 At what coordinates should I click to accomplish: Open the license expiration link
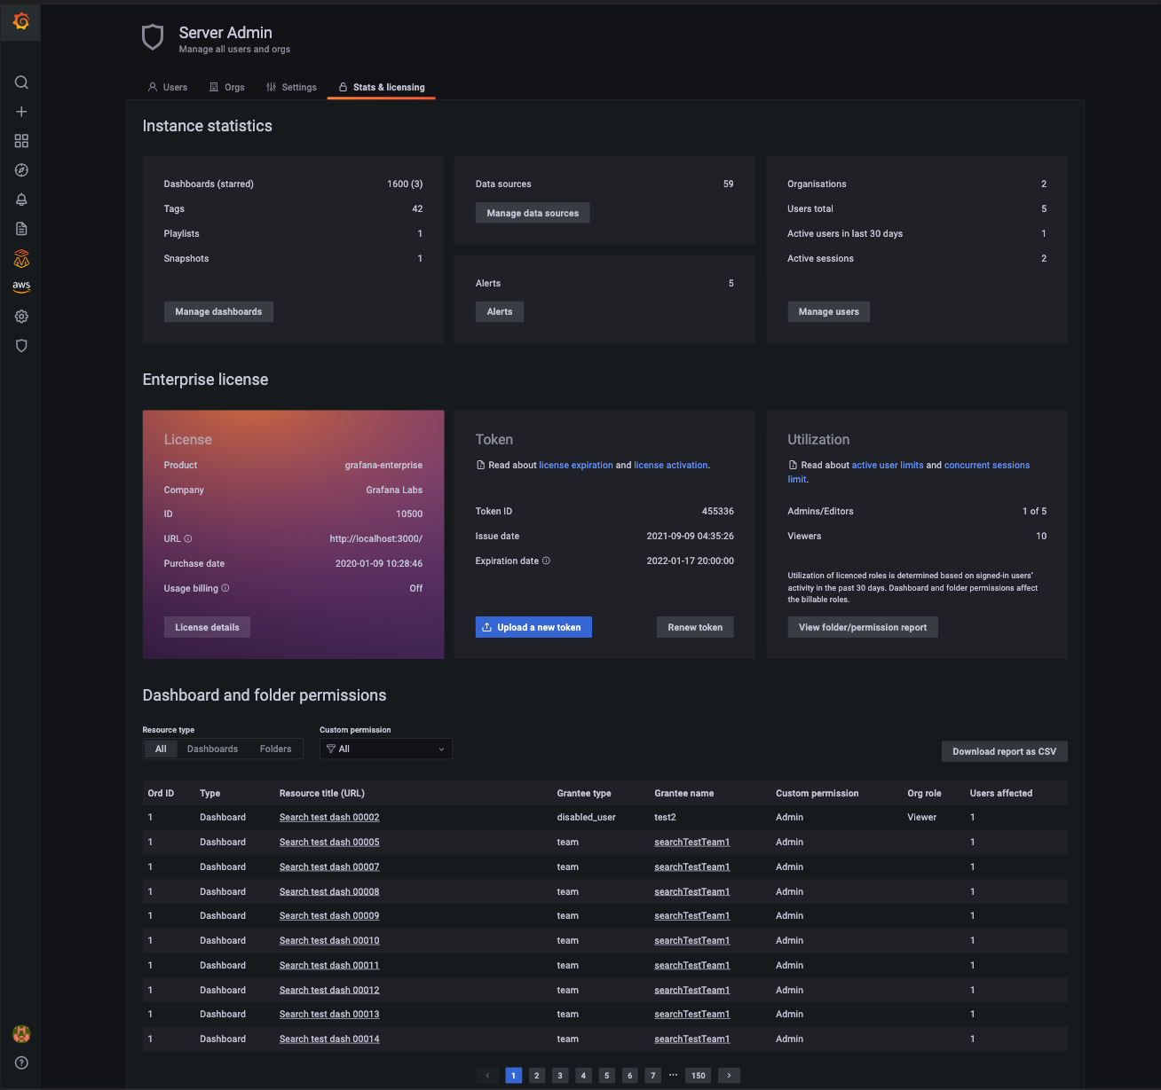tap(575, 465)
